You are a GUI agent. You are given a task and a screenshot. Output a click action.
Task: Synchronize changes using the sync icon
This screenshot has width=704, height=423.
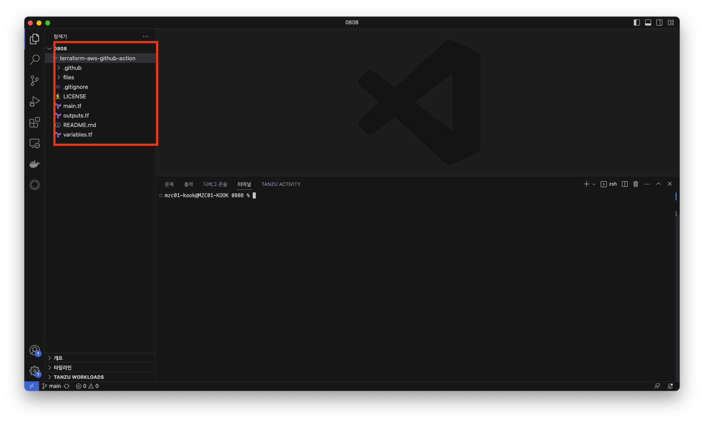click(67, 386)
